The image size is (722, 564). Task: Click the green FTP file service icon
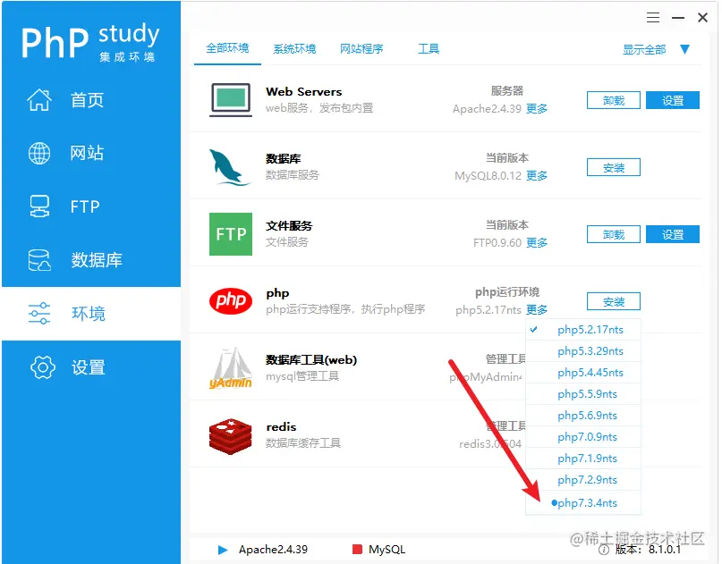pyautogui.click(x=231, y=233)
